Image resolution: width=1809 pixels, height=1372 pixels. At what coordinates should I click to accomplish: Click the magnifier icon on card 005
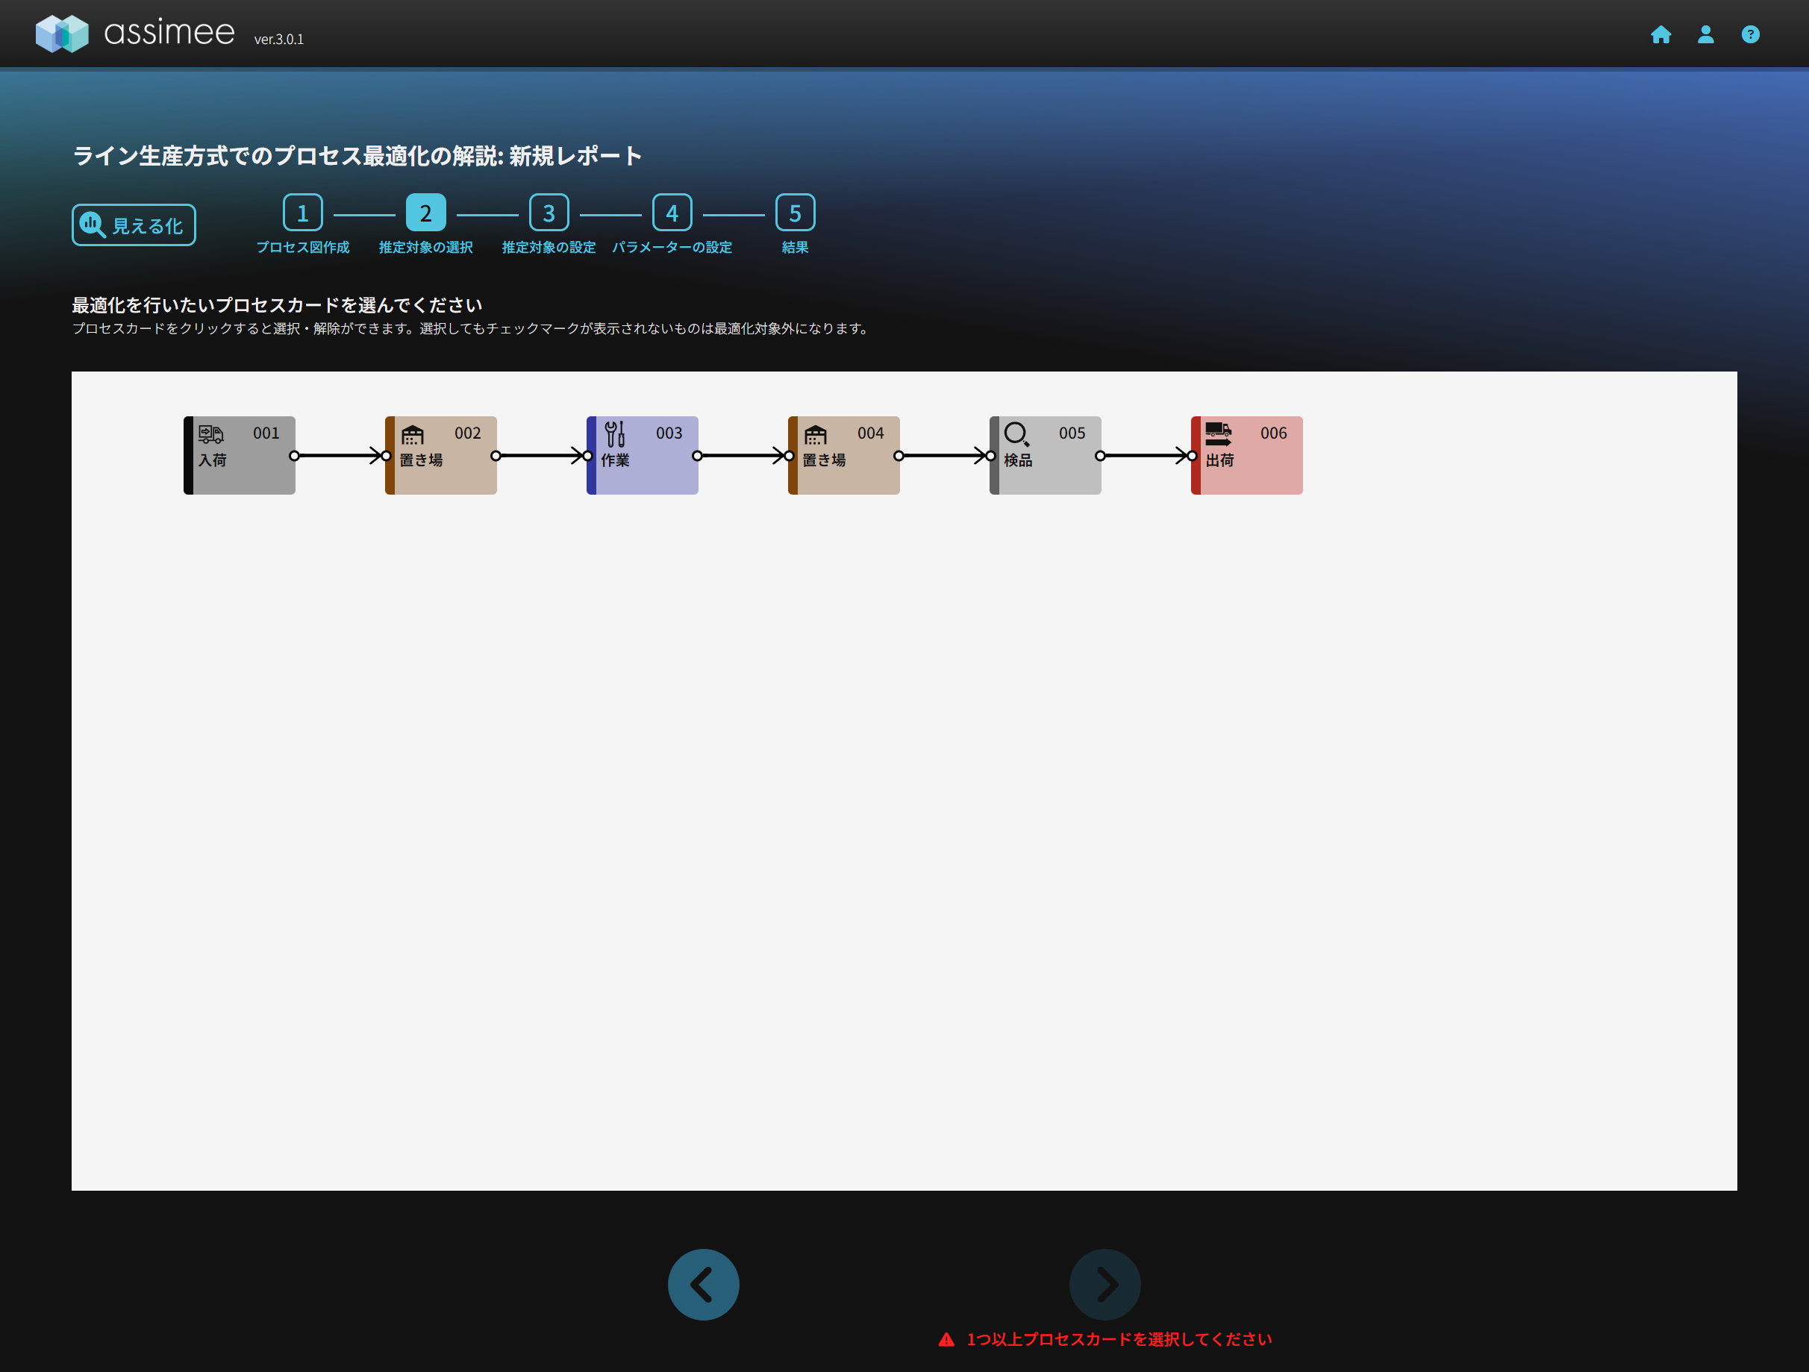tap(1016, 434)
